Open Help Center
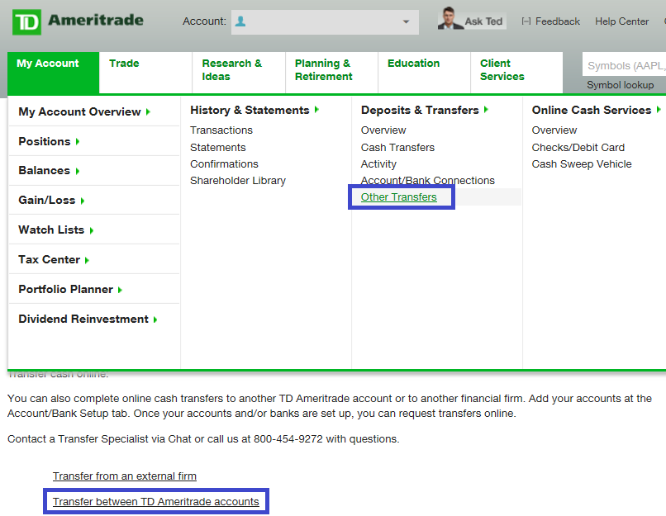The height and width of the screenshot is (516, 666). click(621, 21)
